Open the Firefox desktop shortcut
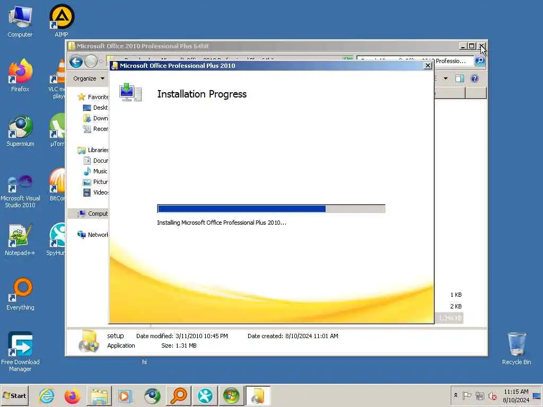This screenshot has height=407, width=543. coord(20,75)
